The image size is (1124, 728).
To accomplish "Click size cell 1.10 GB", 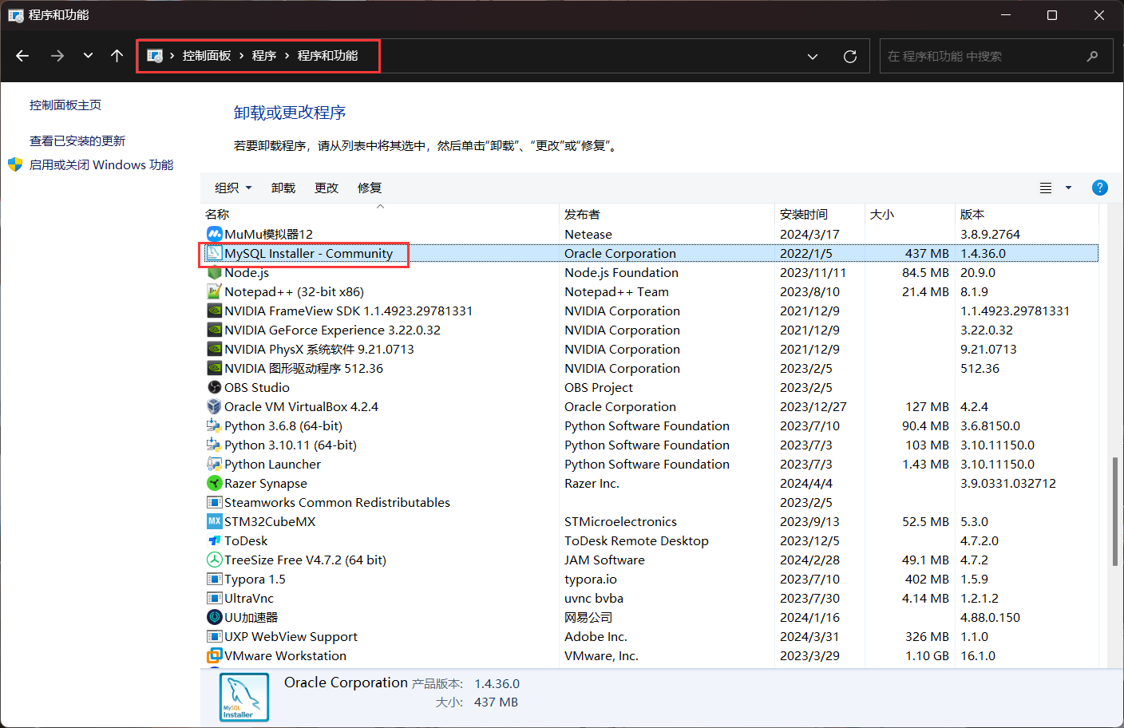I will pos(928,656).
